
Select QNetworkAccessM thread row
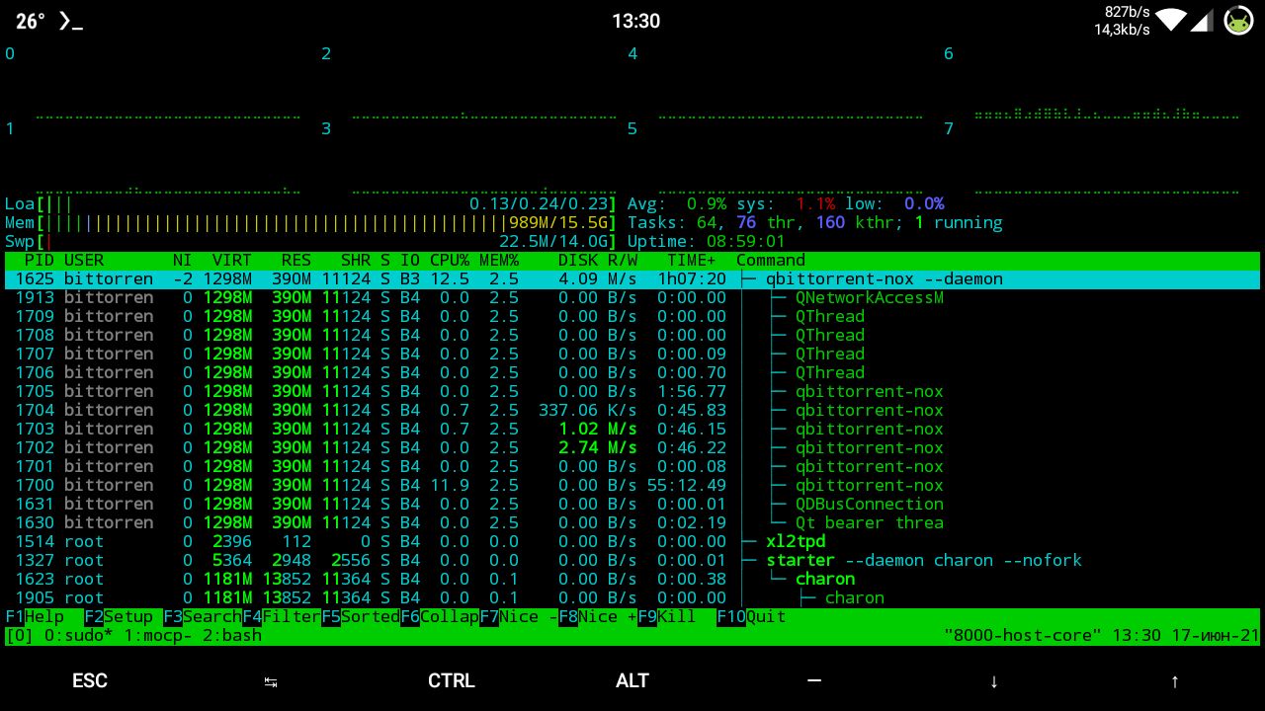tap(632, 297)
